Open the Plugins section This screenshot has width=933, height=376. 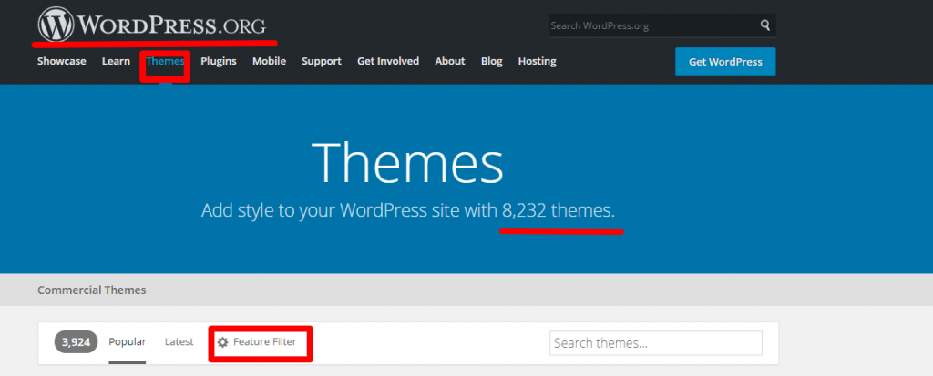tap(219, 61)
